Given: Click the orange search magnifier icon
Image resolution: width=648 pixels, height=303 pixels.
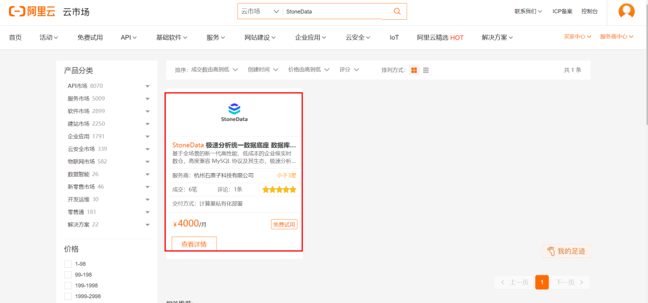Looking at the screenshot, I should 397,11.
